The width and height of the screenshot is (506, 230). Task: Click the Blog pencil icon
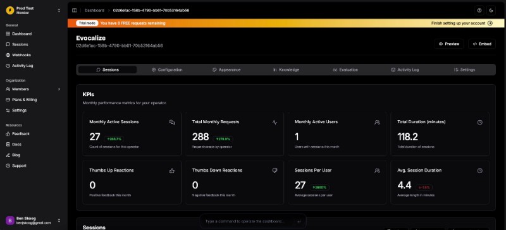point(8,155)
